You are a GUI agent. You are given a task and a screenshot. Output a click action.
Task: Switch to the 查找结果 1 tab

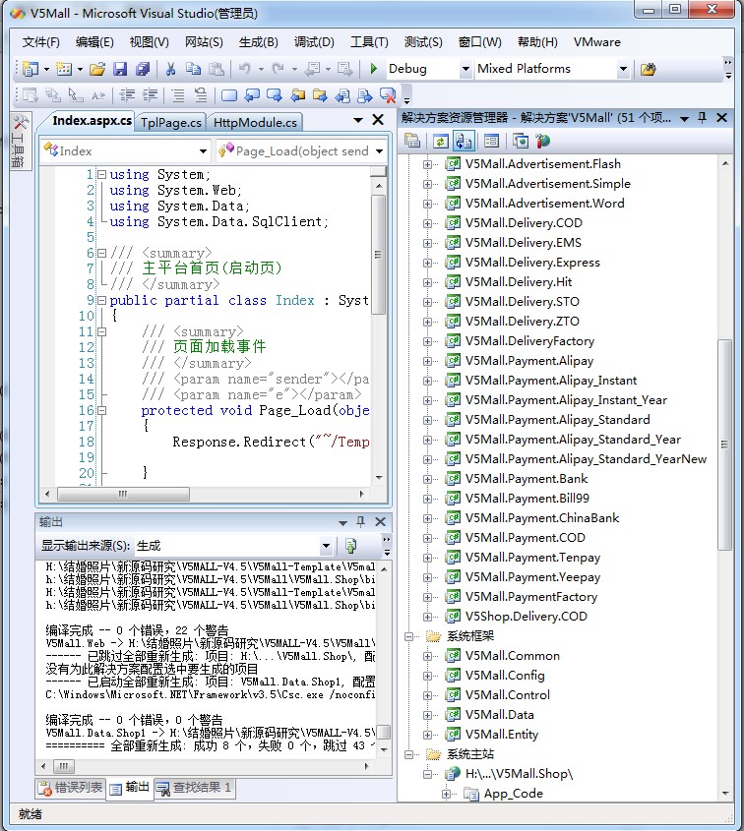[x=195, y=788]
